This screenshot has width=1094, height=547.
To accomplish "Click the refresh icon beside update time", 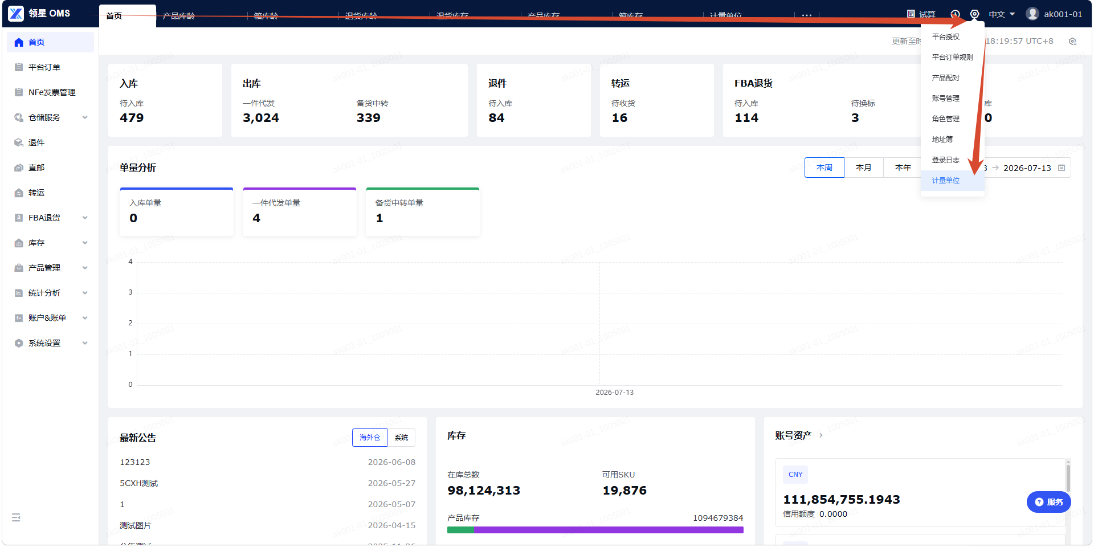I will (x=1073, y=42).
